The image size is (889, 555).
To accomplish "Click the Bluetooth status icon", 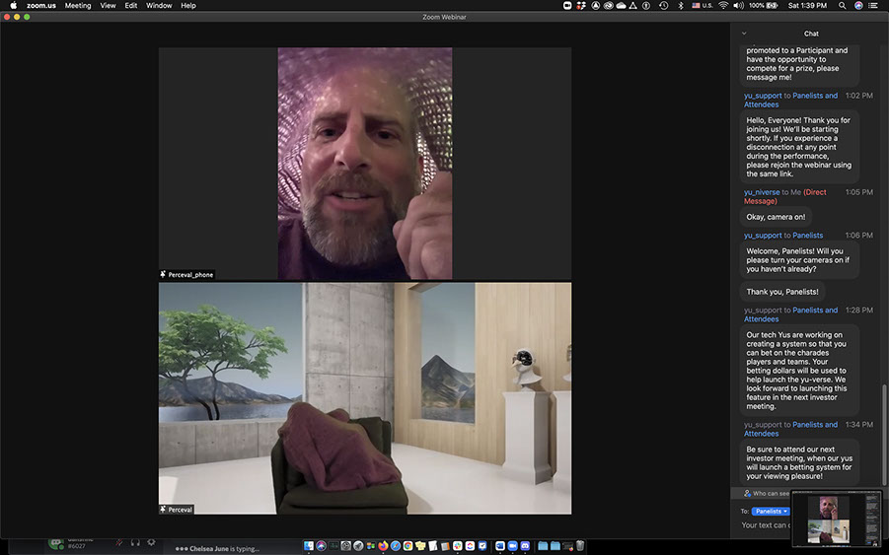I will 680,6.
